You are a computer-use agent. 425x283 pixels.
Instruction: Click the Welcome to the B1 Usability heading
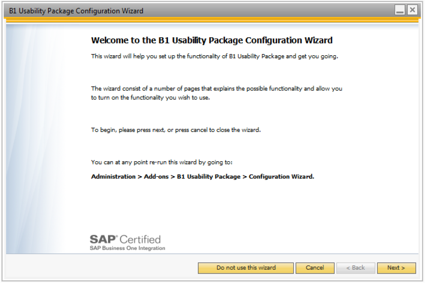tap(212, 40)
